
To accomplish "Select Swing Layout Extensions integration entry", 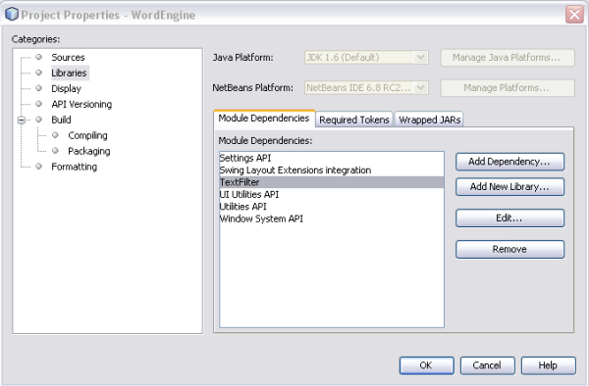I will click(332, 170).
